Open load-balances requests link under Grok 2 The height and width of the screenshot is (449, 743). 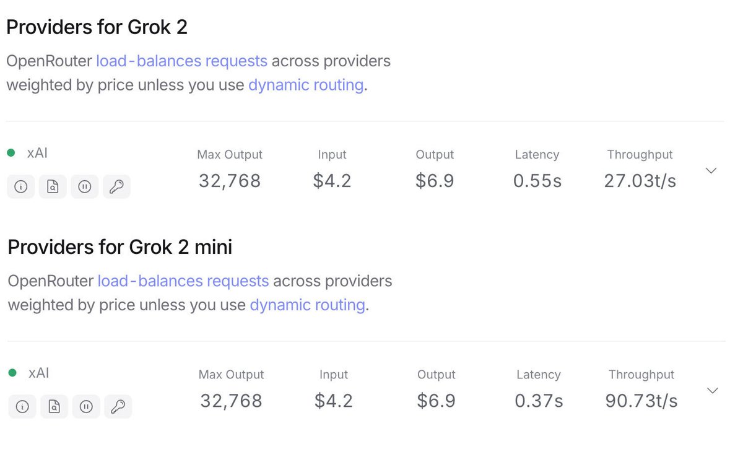(182, 61)
